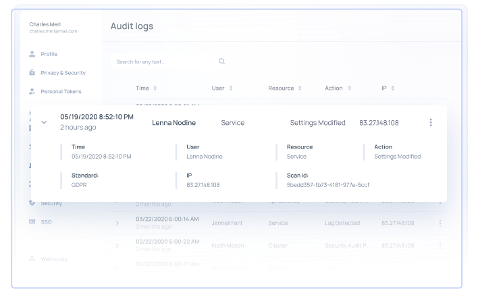Click the Privacy & Security lock icon
Viewport: 478px width, 291px height.
(x=32, y=72)
